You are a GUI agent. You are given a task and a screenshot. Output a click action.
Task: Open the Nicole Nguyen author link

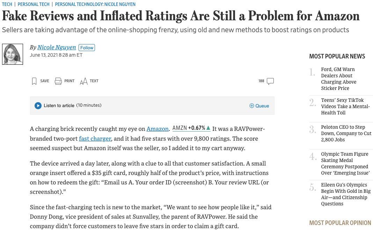click(x=57, y=47)
